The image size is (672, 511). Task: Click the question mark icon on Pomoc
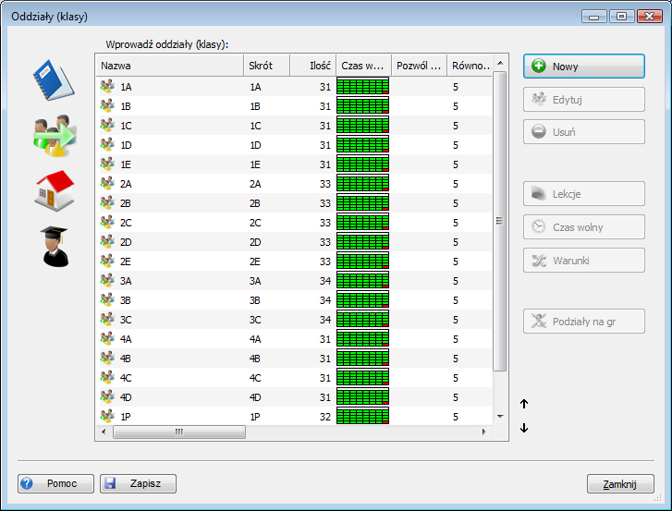(x=27, y=483)
